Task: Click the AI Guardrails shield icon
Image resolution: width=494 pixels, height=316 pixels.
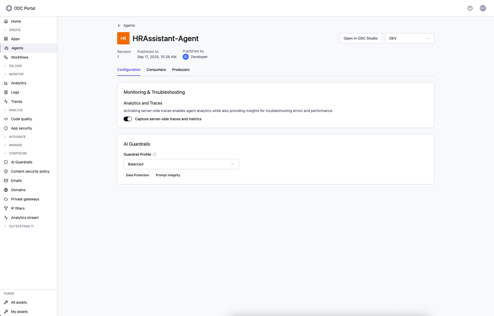Action: coord(6,162)
